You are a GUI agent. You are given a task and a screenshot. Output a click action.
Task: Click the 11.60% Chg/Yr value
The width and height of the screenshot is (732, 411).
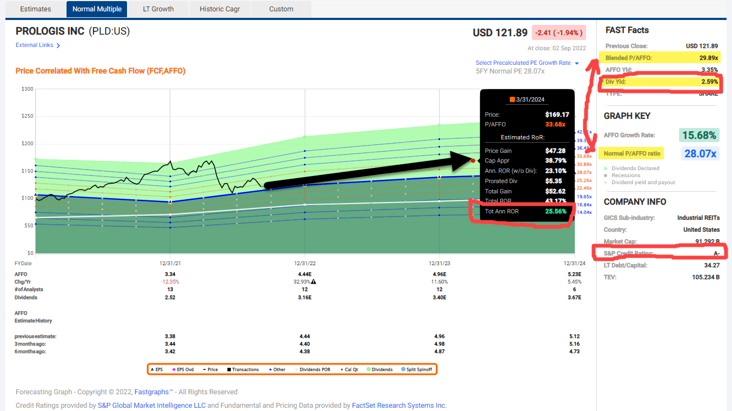tap(440, 282)
